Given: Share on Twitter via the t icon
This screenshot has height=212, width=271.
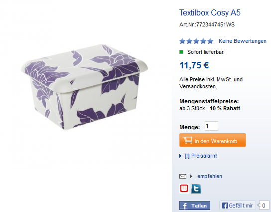Looking at the screenshot, I should [196, 189].
